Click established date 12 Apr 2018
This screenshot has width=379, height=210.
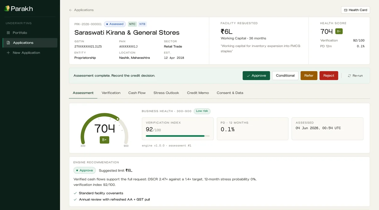click(x=174, y=58)
